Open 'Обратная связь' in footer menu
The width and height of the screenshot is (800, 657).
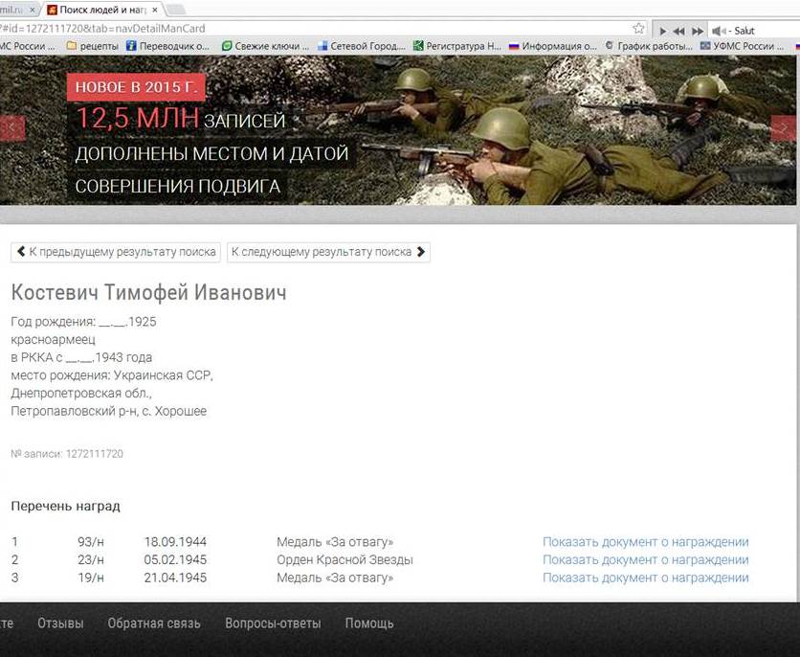(154, 623)
